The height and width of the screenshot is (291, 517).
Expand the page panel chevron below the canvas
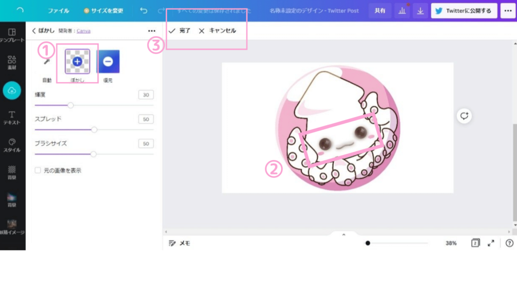coord(343,234)
